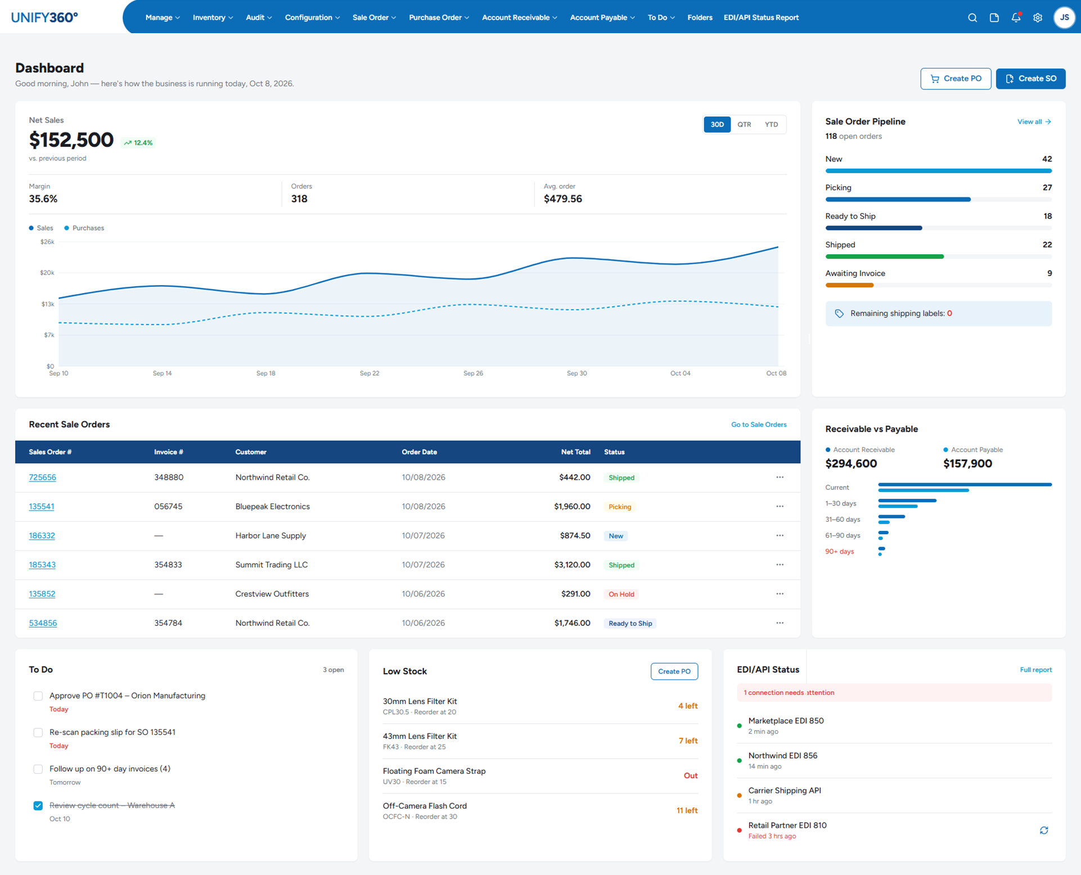Open the Folders menu item

point(700,17)
